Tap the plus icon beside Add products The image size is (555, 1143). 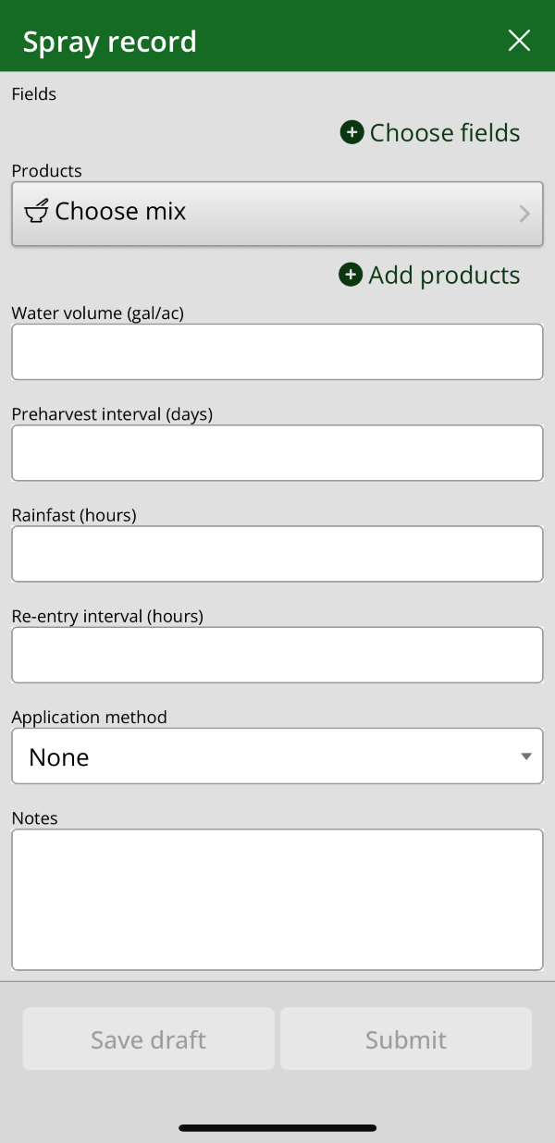click(351, 275)
